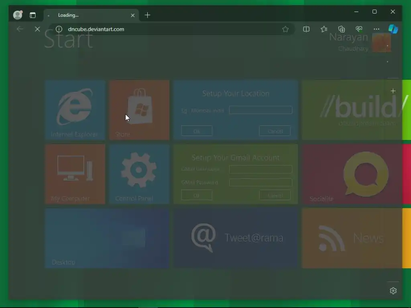Confirm location with Ok button
The image size is (411, 308).
tap(197, 131)
